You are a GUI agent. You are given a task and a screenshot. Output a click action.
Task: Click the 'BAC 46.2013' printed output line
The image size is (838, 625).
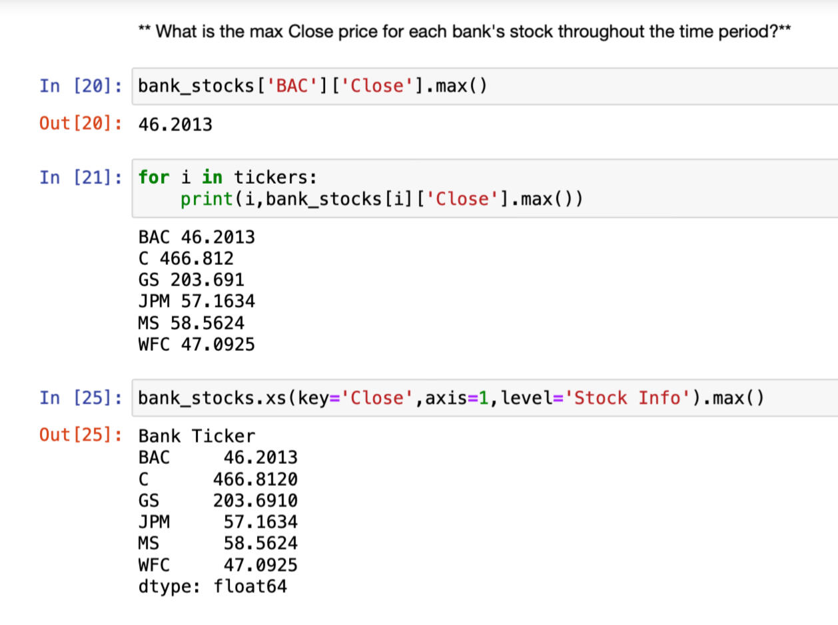[x=197, y=238]
